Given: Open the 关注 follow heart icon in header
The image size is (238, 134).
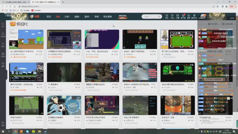Looking at the screenshot, I should pyautogui.click(x=172, y=16).
